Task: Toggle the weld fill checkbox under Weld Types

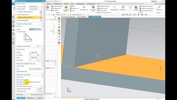Action: tap(17, 71)
